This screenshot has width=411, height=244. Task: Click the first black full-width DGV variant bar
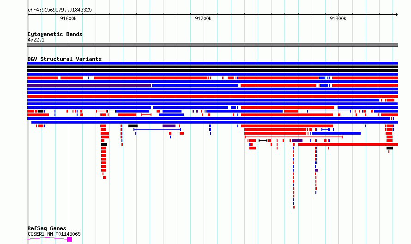(x=212, y=67)
